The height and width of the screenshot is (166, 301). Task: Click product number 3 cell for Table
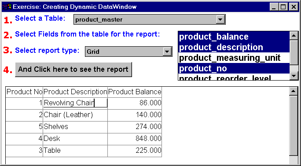coord(24,151)
